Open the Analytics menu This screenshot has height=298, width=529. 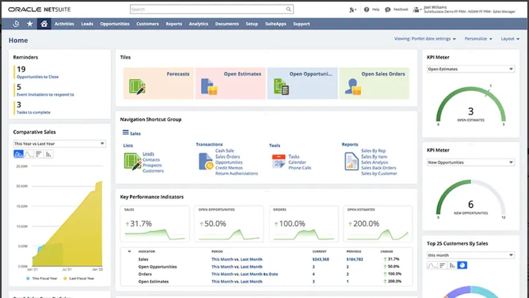point(198,24)
